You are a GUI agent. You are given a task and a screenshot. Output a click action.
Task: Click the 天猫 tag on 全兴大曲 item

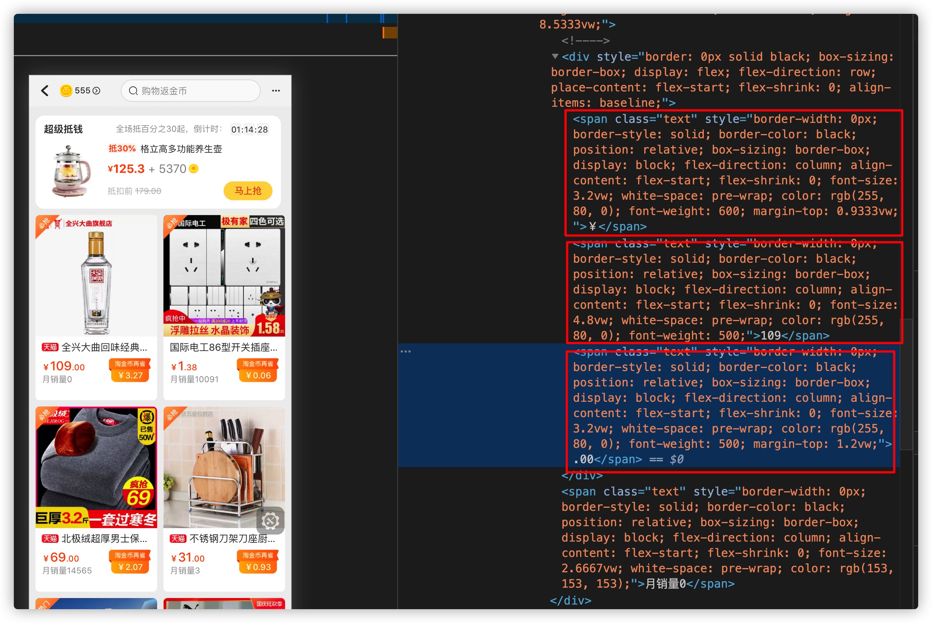tap(50, 347)
